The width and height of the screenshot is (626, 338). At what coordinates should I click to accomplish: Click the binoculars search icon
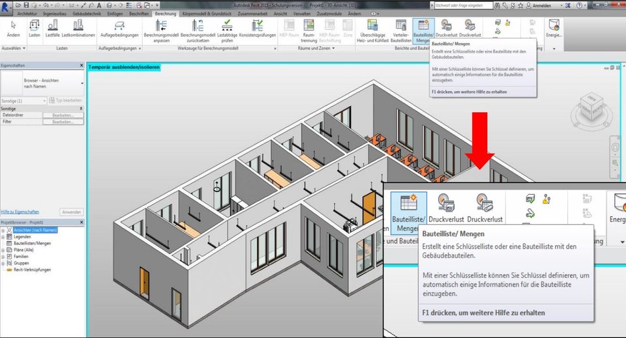tap(497, 5)
